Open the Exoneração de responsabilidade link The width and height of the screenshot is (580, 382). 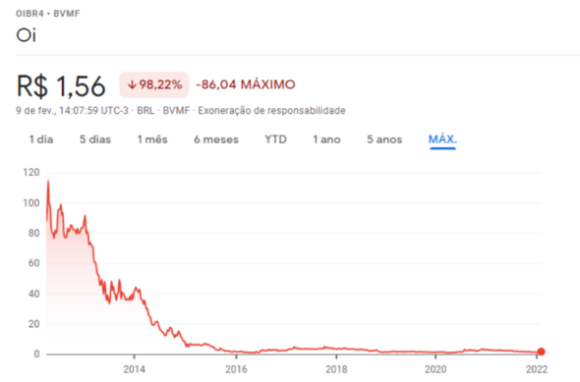[x=271, y=110]
